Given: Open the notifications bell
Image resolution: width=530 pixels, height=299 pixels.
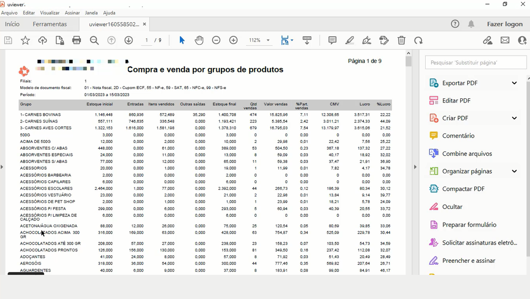Looking at the screenshot, I should (x=471, y=24).
